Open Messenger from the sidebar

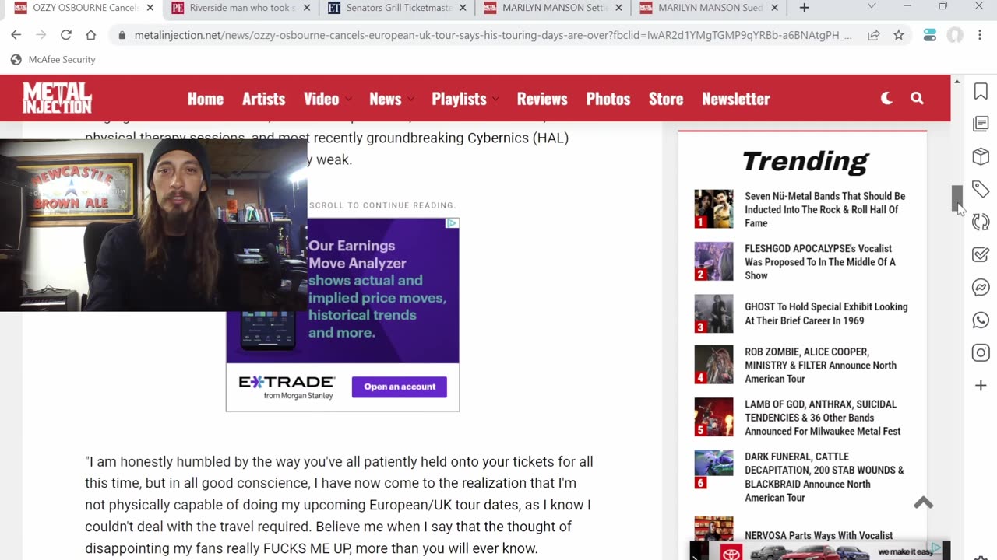981,287
